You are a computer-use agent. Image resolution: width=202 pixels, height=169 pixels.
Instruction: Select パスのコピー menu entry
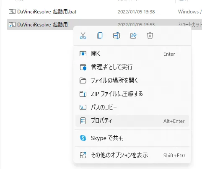132,107
